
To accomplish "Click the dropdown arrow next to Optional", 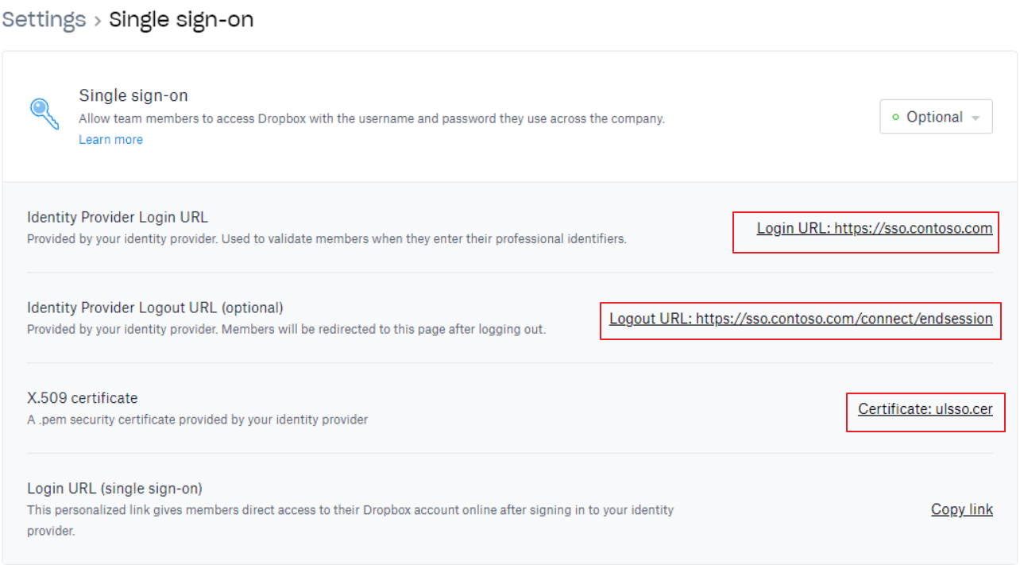I will [x=976, y=118].
